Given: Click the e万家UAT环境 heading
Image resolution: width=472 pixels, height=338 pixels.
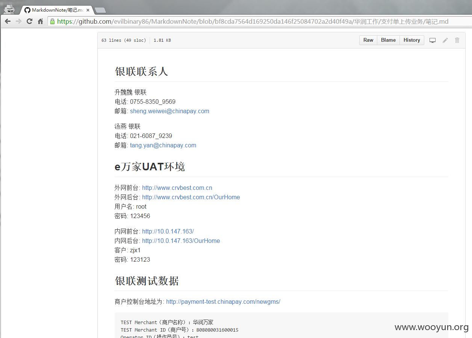Looking at the screenshot, I should [x=150, y=167].
